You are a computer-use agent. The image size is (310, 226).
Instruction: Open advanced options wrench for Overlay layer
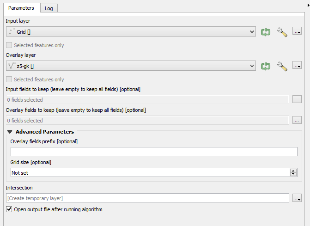[x=282, y=66]
